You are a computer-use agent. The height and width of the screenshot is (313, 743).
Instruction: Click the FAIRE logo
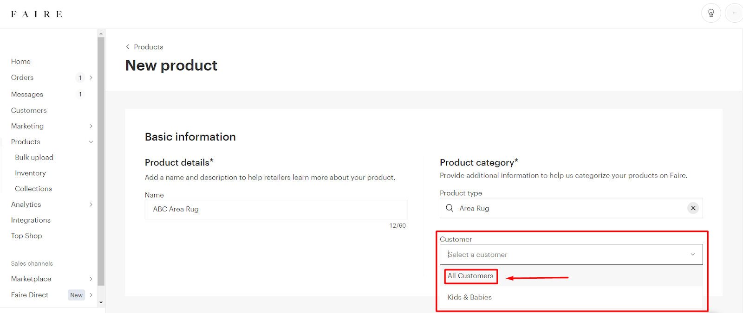37,14
